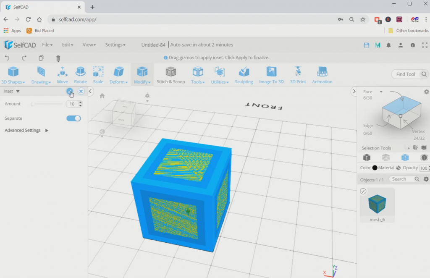Select the Rotate tool
The height and width of the screenshot is (278, 430).
tap(80, 74)
